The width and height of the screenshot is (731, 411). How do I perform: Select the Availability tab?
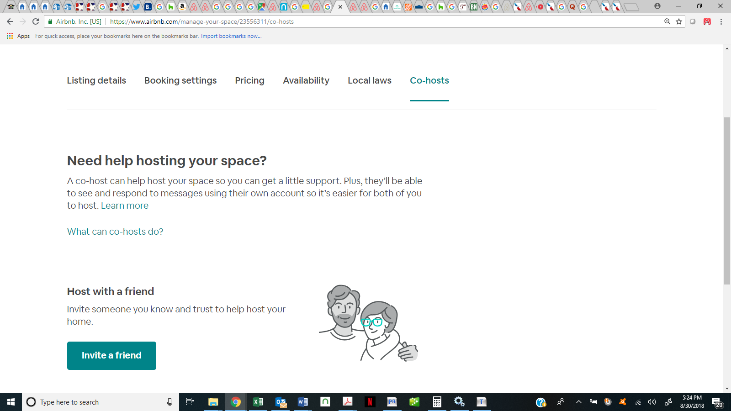click(306, 80)
